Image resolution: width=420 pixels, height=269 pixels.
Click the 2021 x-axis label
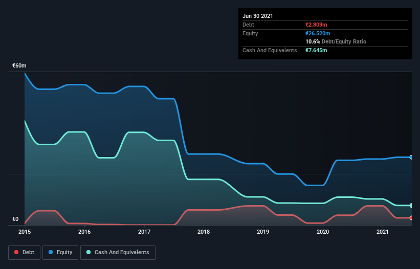(x=383, y=232)
